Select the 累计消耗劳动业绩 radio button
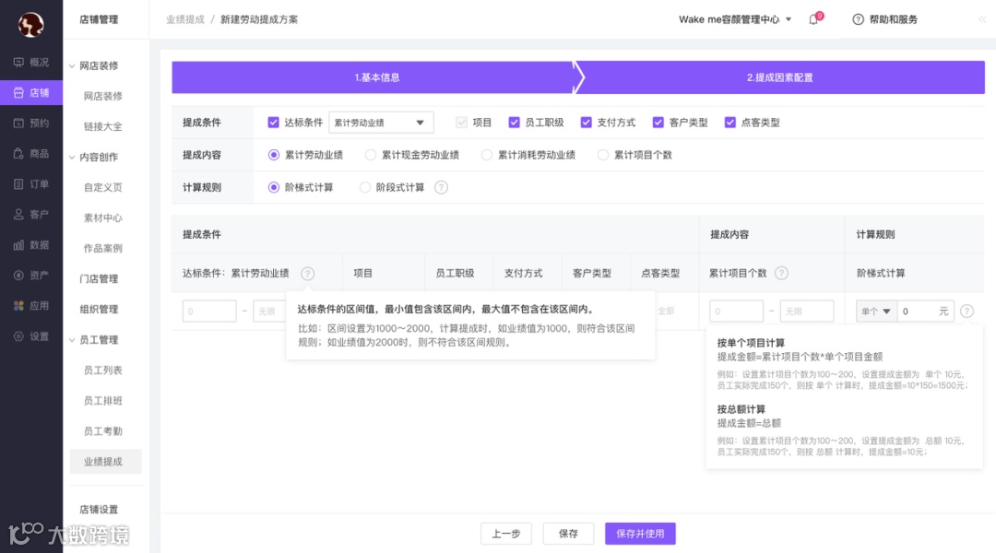 [487, 155]
